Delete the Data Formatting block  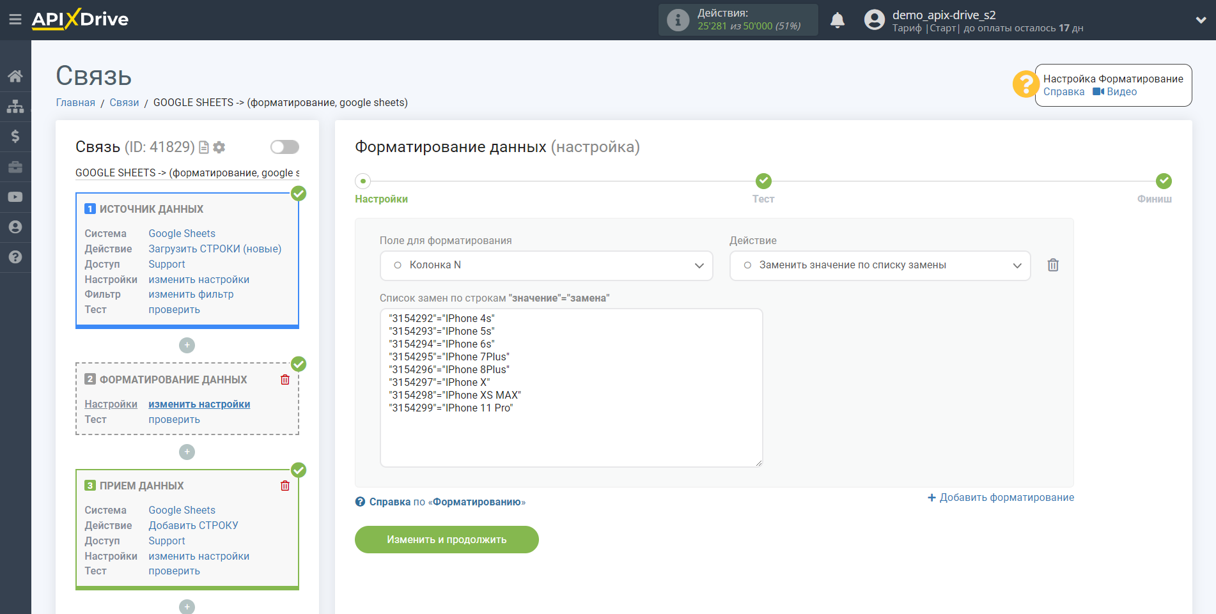click(x=285, y=380)
